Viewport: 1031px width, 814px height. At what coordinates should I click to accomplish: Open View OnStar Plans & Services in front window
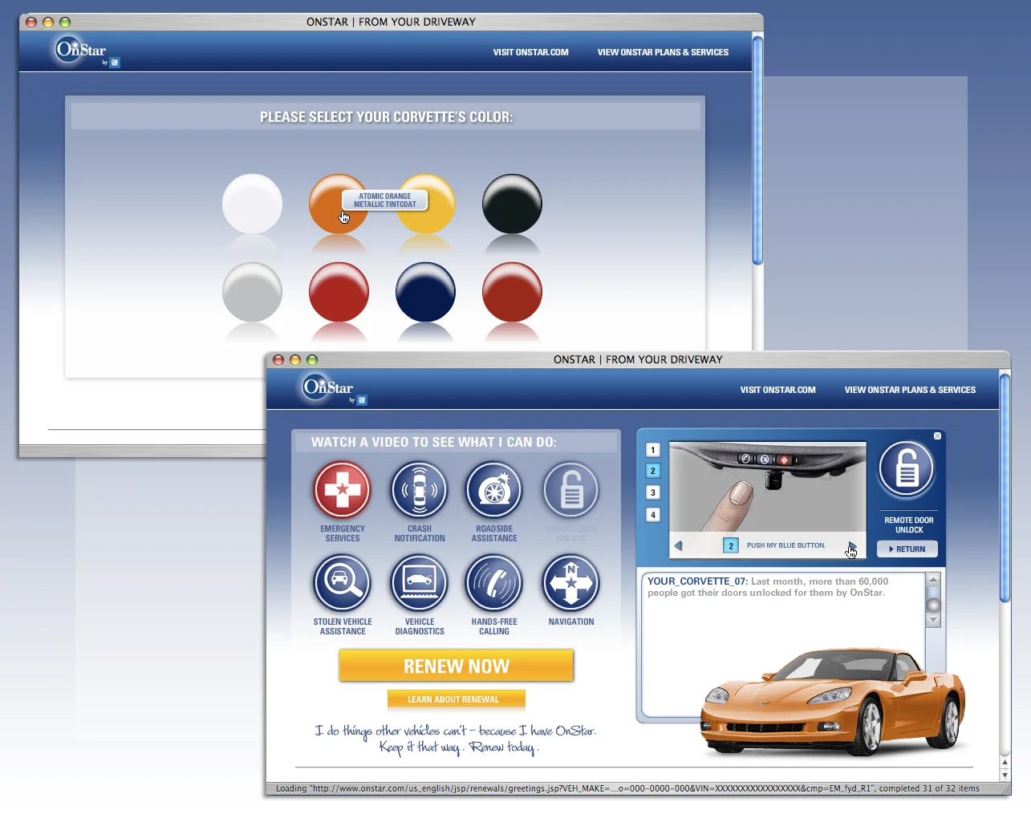[x=911, y=390]
